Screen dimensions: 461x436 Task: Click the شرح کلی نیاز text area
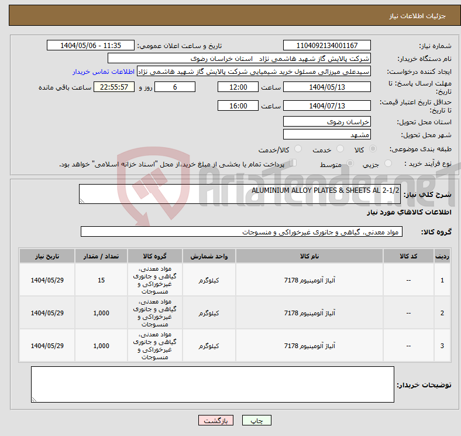click(x=240, y=194)
